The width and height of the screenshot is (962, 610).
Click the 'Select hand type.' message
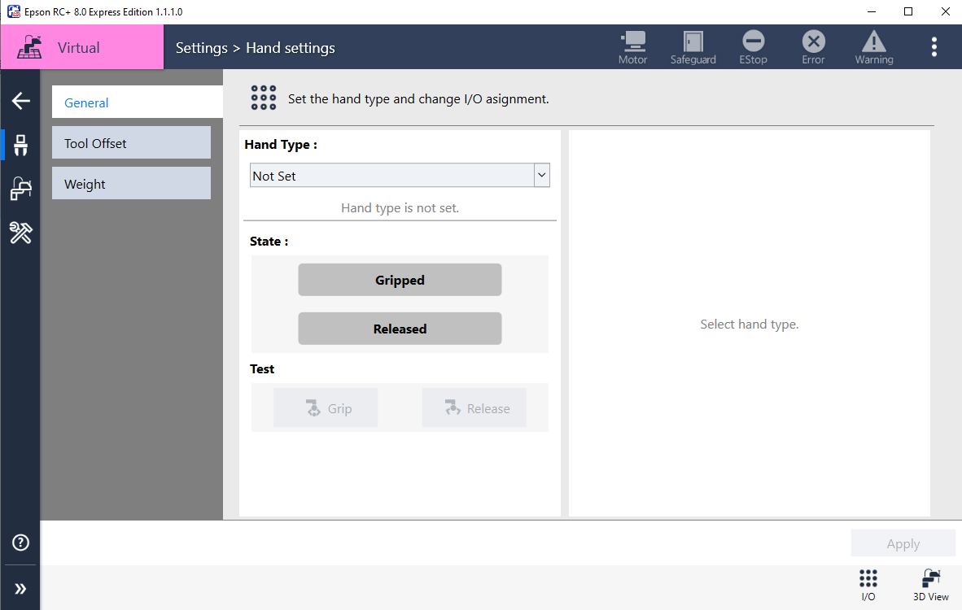click(749, 325)
